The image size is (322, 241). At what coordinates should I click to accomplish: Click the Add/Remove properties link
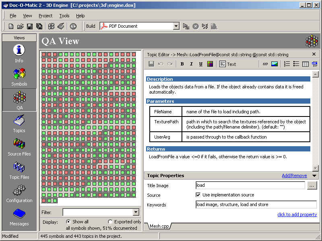coord(294,176)
